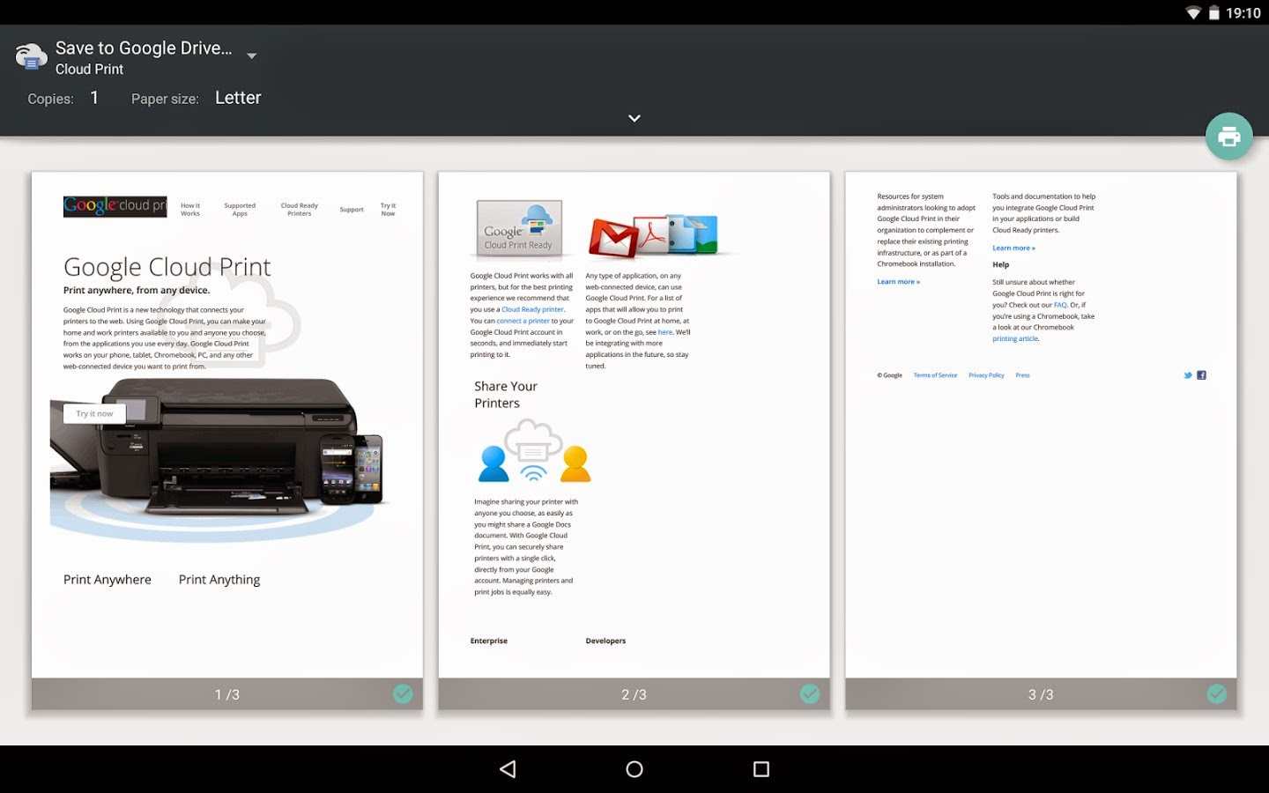Expand more print settings with the chevron
Screen dimensions: 1269x793
click(634, 117)
